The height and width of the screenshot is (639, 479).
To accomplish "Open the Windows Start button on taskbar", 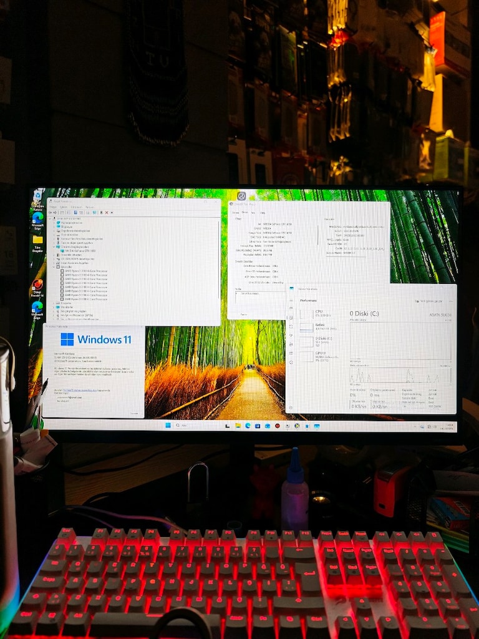I will [x=168, y=426].
